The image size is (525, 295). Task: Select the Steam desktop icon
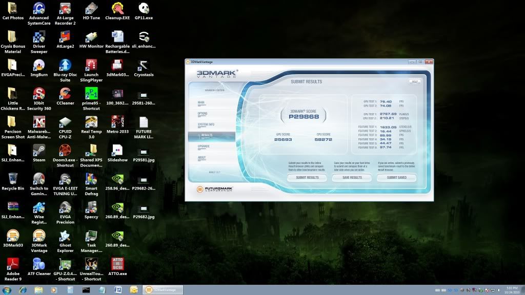click(x=39, y=150)
